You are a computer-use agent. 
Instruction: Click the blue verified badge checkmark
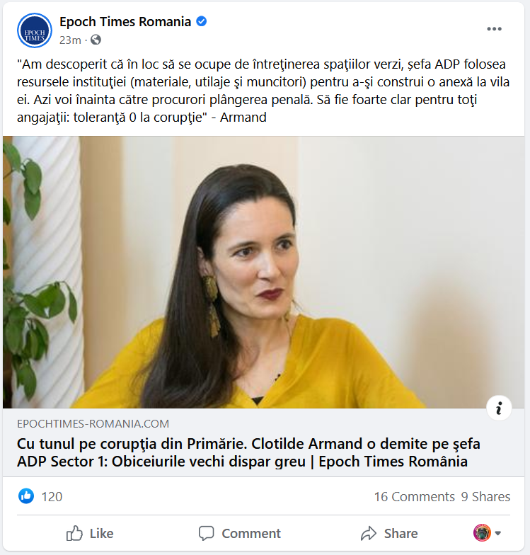[x=201, y=21]
